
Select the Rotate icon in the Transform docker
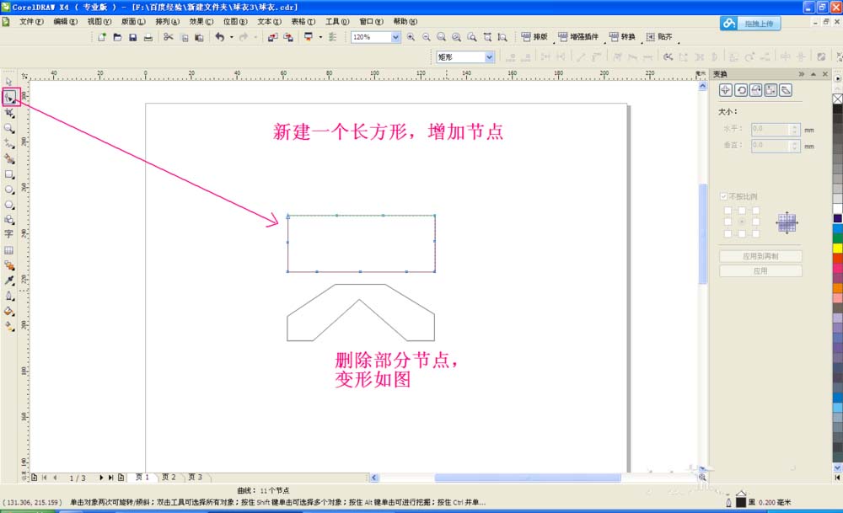click(741, 89)
